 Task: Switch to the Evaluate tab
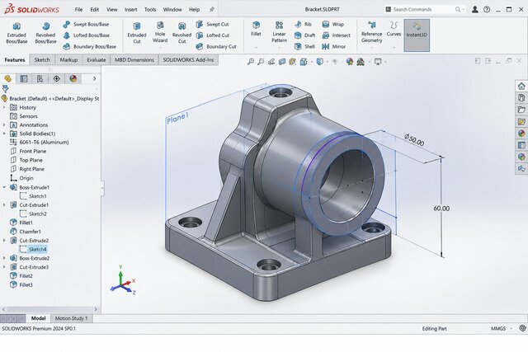[97, 59]
